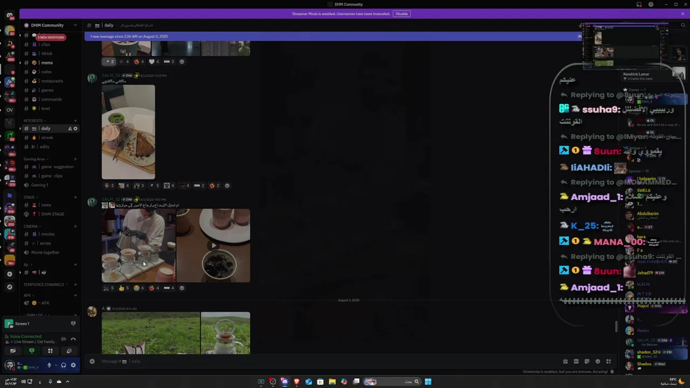
Task: Open soundboard button in voice panel
Action: (x=69, y=351)
